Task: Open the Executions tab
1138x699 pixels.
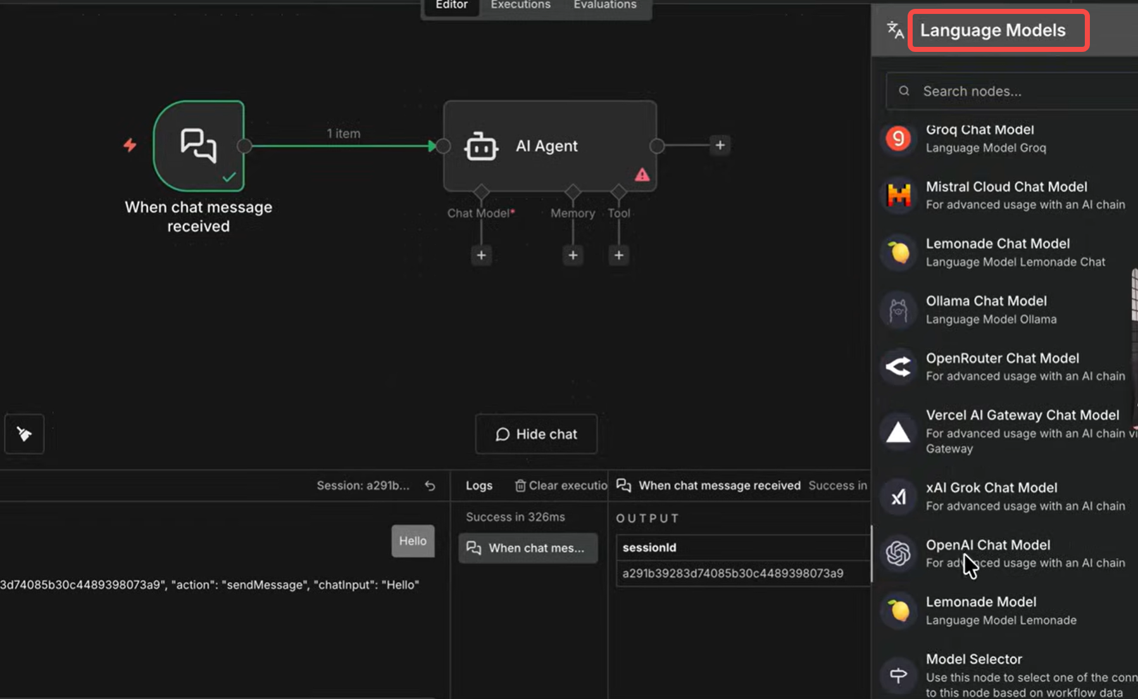Action: click(x=520, y=6)
